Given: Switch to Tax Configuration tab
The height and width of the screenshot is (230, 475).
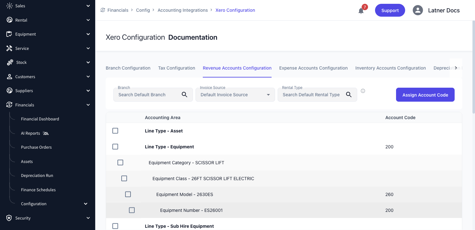Looking at the screenshot, I should click(x=177, y=68).
